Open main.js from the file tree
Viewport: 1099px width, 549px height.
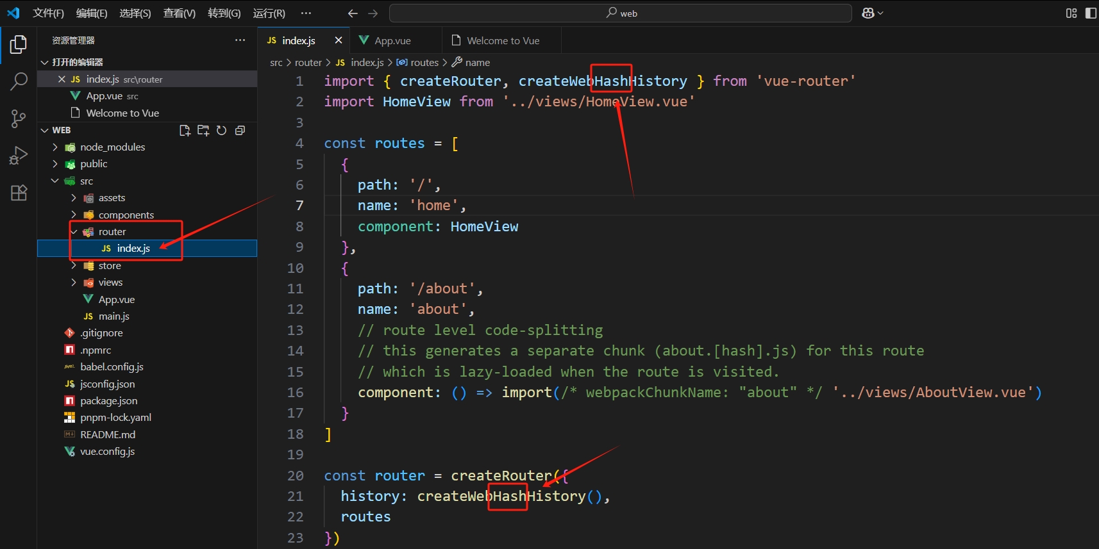click(x=113, y=316)
